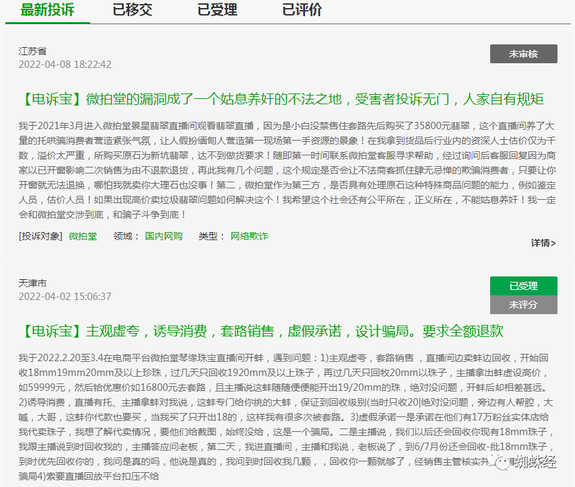Screen dimensions: 575x487
Task: Open the 国内网购 domain link
Action: pos(164,236)
